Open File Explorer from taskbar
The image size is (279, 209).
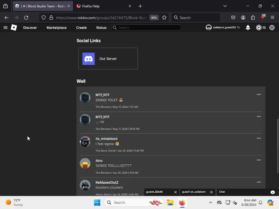click(170, 202)
